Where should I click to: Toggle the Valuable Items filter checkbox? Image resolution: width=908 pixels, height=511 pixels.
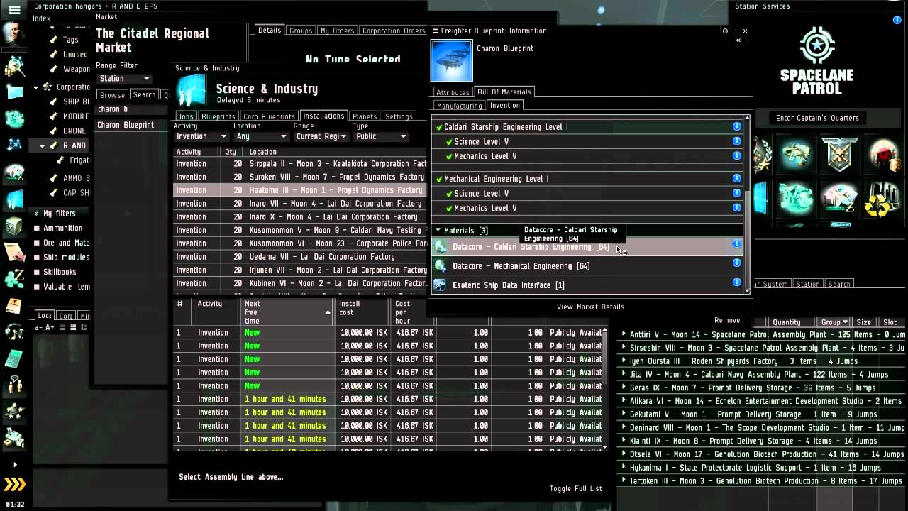coord(37,287)
